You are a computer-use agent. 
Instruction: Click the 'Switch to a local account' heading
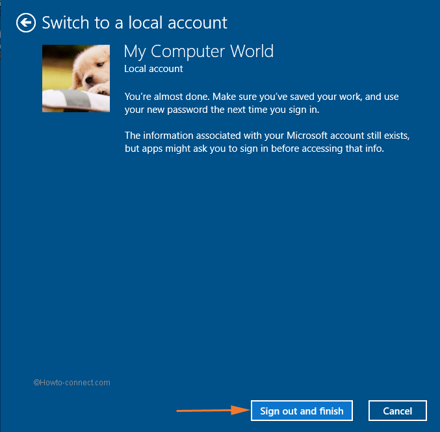tap(135, 23)
